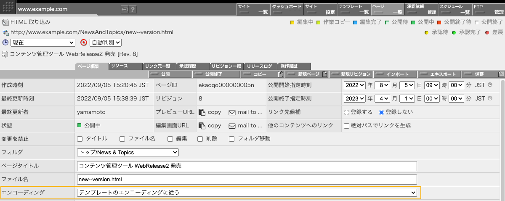
Task: Click the grid logo icon at top-left
Action: pyautogui.click(x=8, y=8)
